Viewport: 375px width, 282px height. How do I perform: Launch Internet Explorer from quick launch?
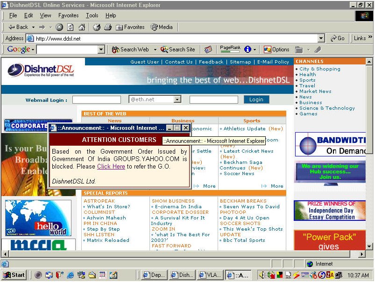tap(71, 275)
